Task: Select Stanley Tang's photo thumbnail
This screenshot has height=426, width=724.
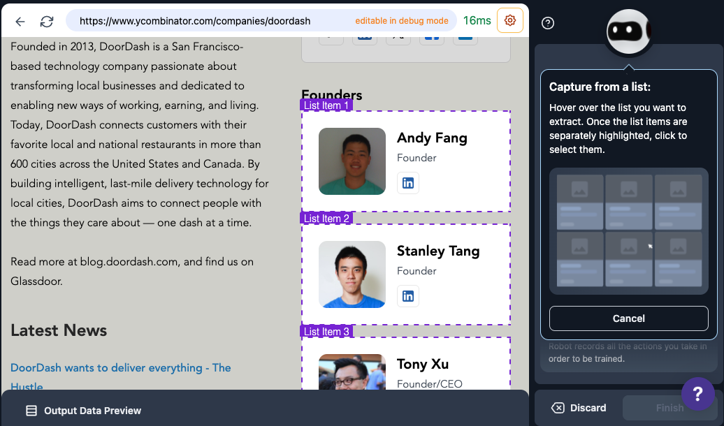Action: (352, 274)
